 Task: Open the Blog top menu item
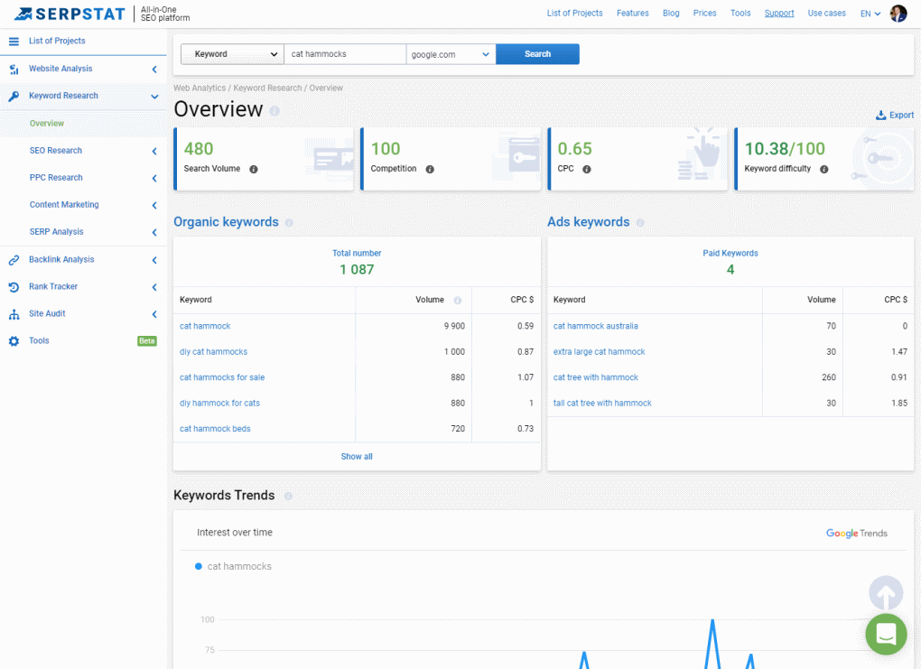[671, 13]
